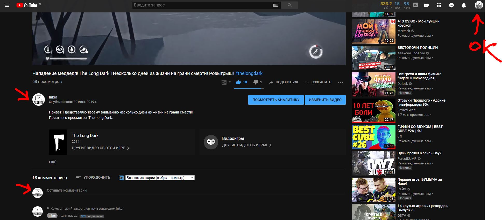Screen dimensions: 502x220
Task: Open the account avatar menu
Action: 479,5
